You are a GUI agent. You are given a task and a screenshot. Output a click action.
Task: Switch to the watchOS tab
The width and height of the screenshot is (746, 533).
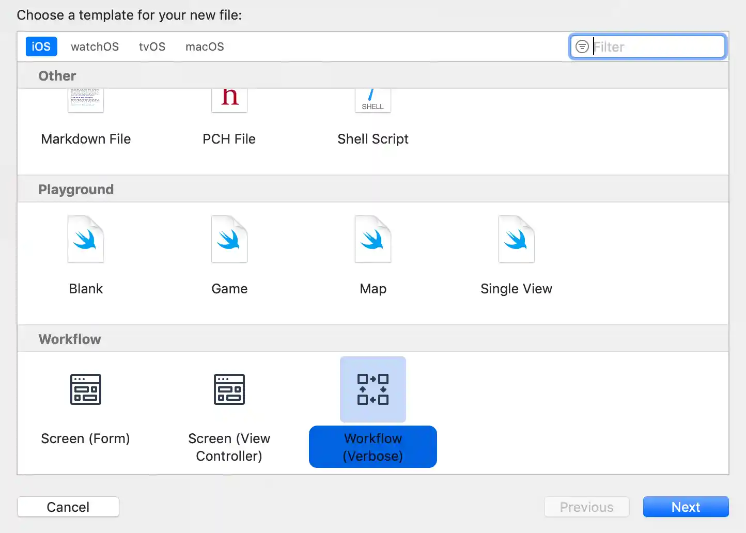click(95, 46)
